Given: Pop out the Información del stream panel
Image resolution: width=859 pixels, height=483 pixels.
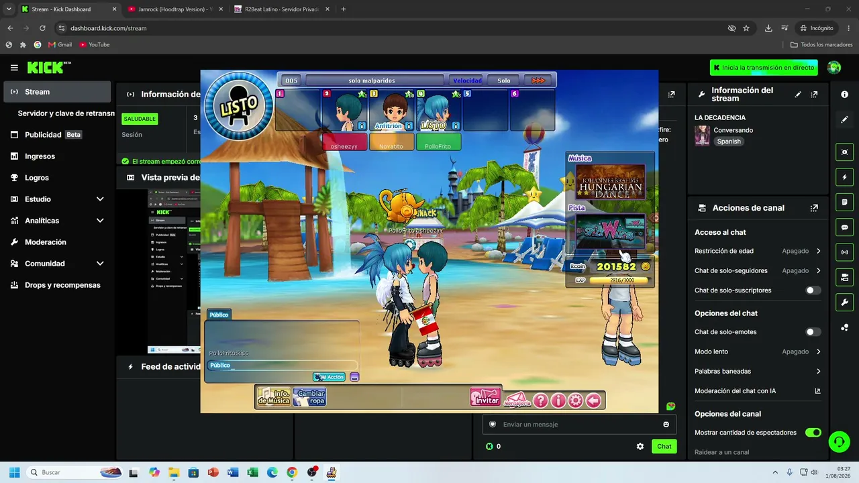Looking at the screenshot, I should point(814,95).
